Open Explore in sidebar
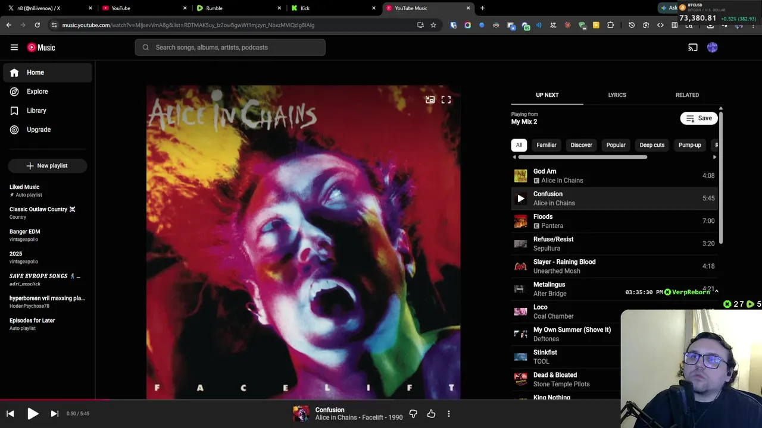The width and height of the screenshot is (762, 428). (48, 92)
